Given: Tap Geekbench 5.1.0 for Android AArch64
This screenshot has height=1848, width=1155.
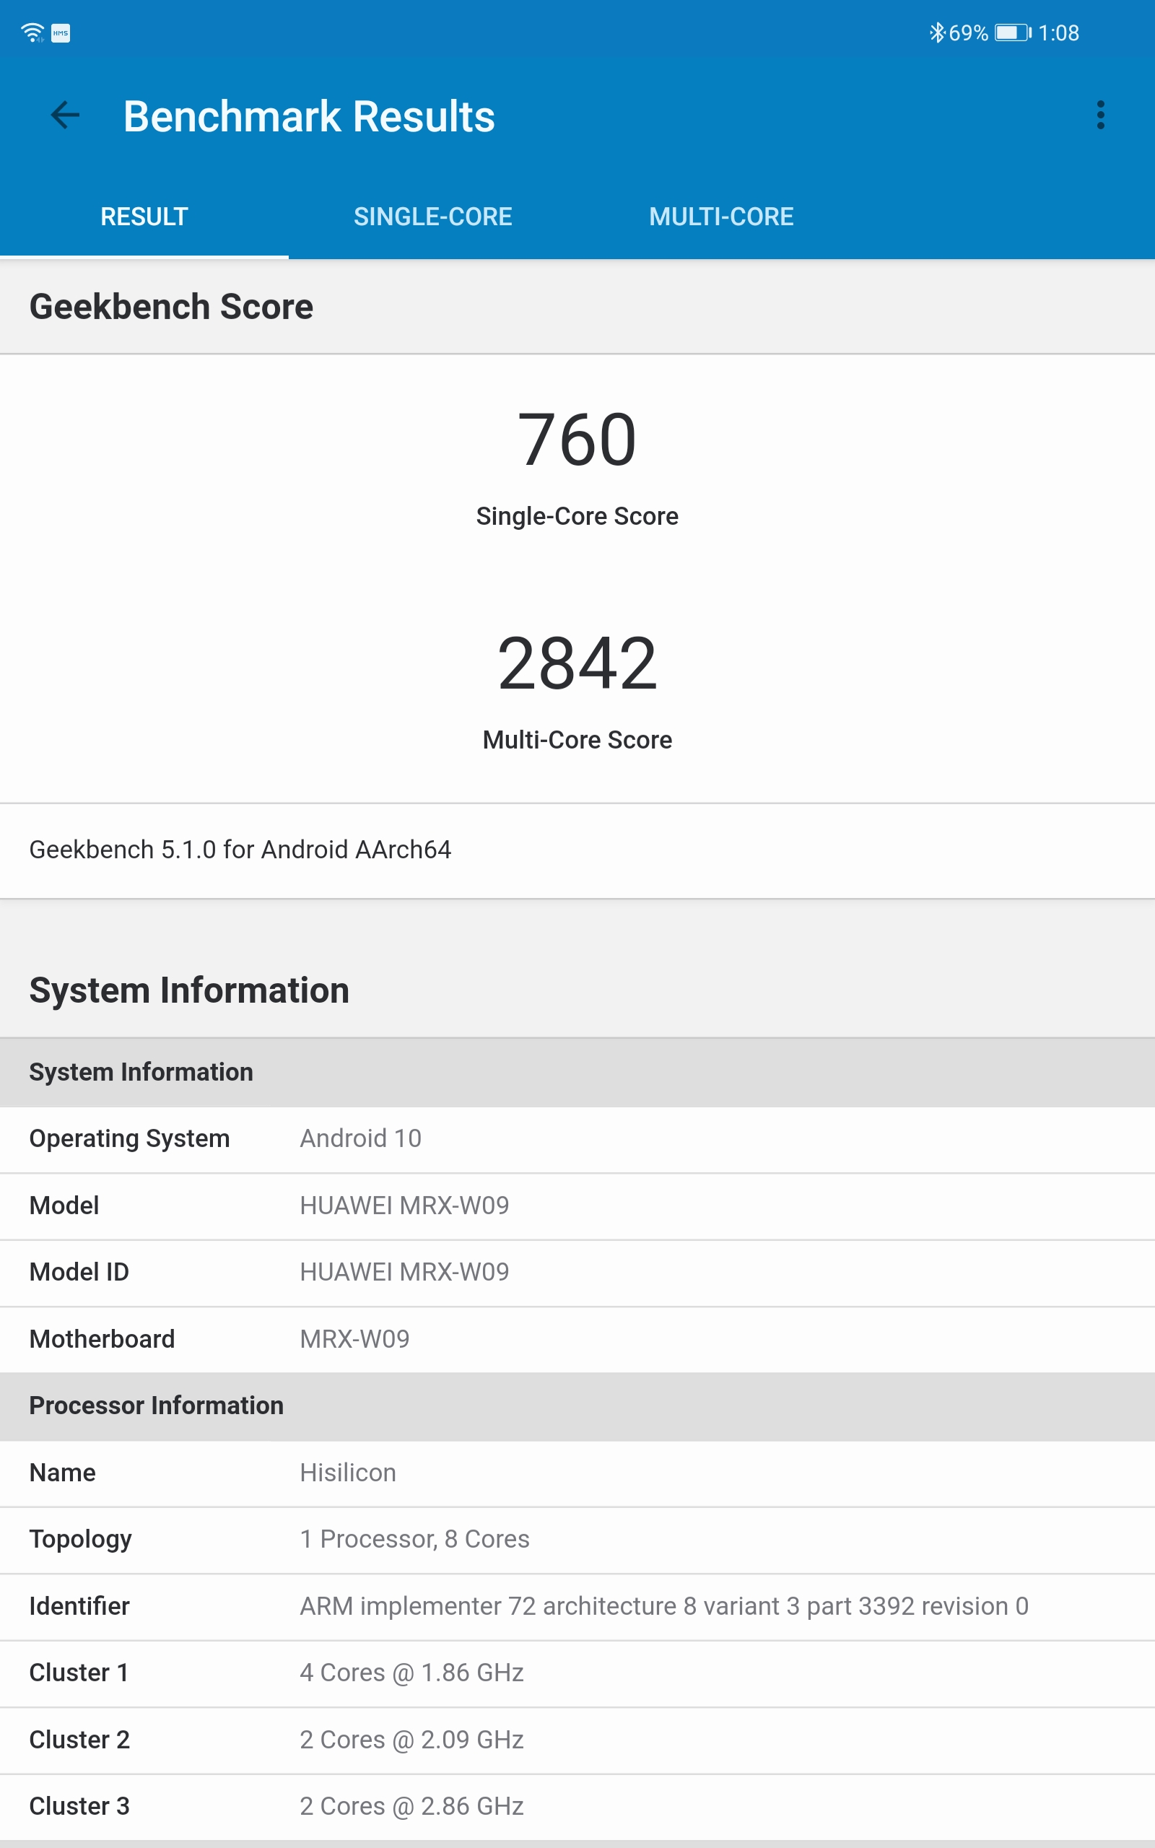Looking at the screenshot, I should coord(240,850).
